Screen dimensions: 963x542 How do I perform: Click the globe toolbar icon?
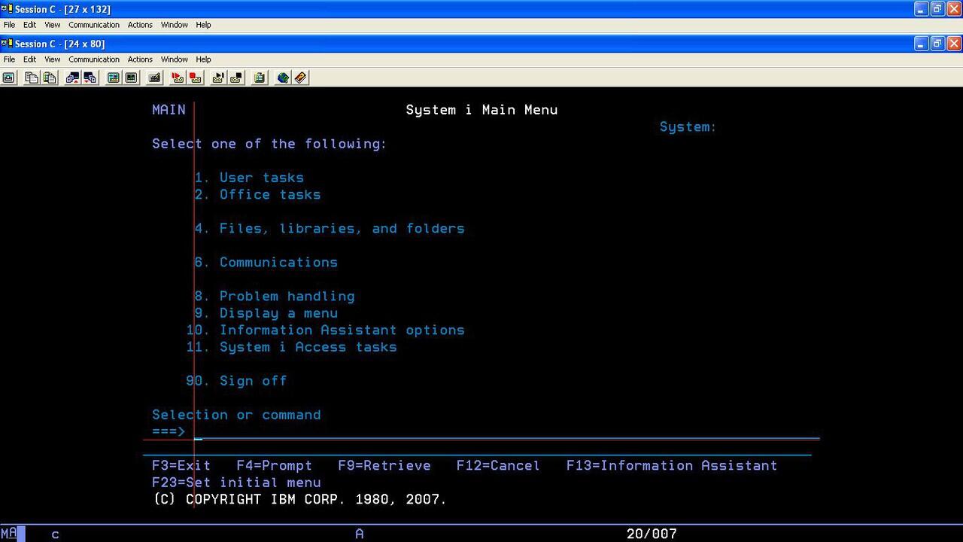pyautogui.click(x=283, y=78)
